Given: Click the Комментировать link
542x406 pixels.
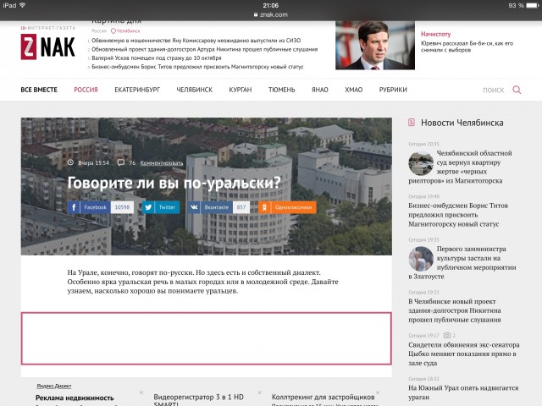Looking at the screenshot, I should click(x=162, y=162).
